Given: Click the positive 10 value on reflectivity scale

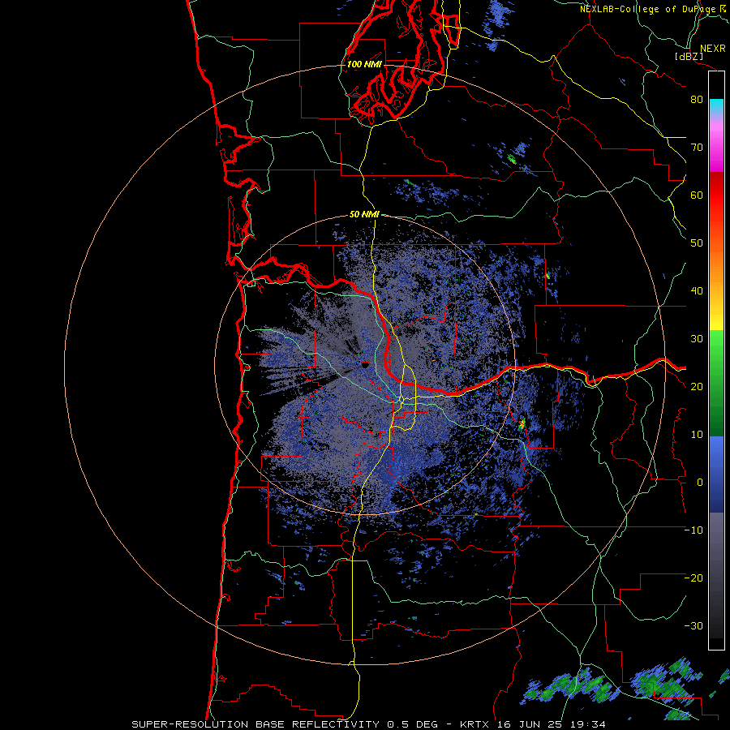Looking at the screenshot, I should tap(697, 435).
